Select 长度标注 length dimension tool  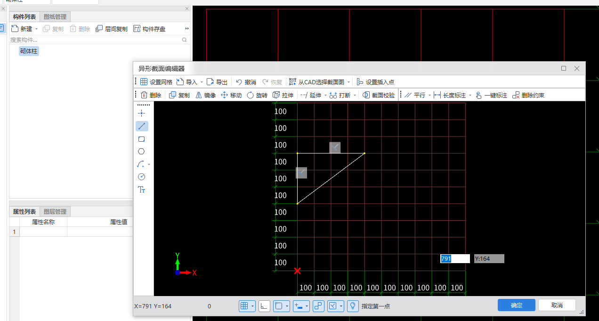(450, 95)
